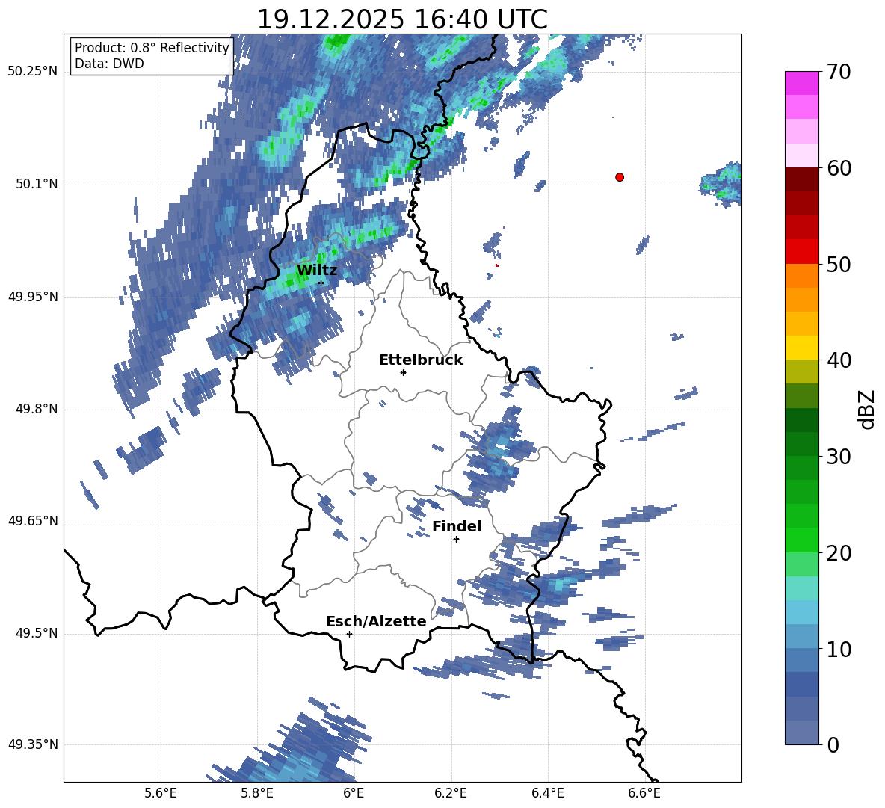
Task: Click the dark green swatch just above the 30 dBZ tick
Action: (x=801, y=443)
